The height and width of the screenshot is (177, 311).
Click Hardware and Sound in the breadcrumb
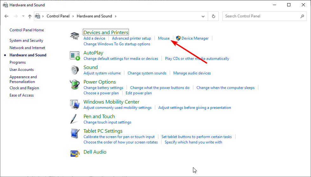point(94,16)
